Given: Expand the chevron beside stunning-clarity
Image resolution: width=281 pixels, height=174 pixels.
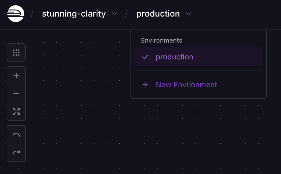Looking at the screenshot, I should [x=114, y=14].
